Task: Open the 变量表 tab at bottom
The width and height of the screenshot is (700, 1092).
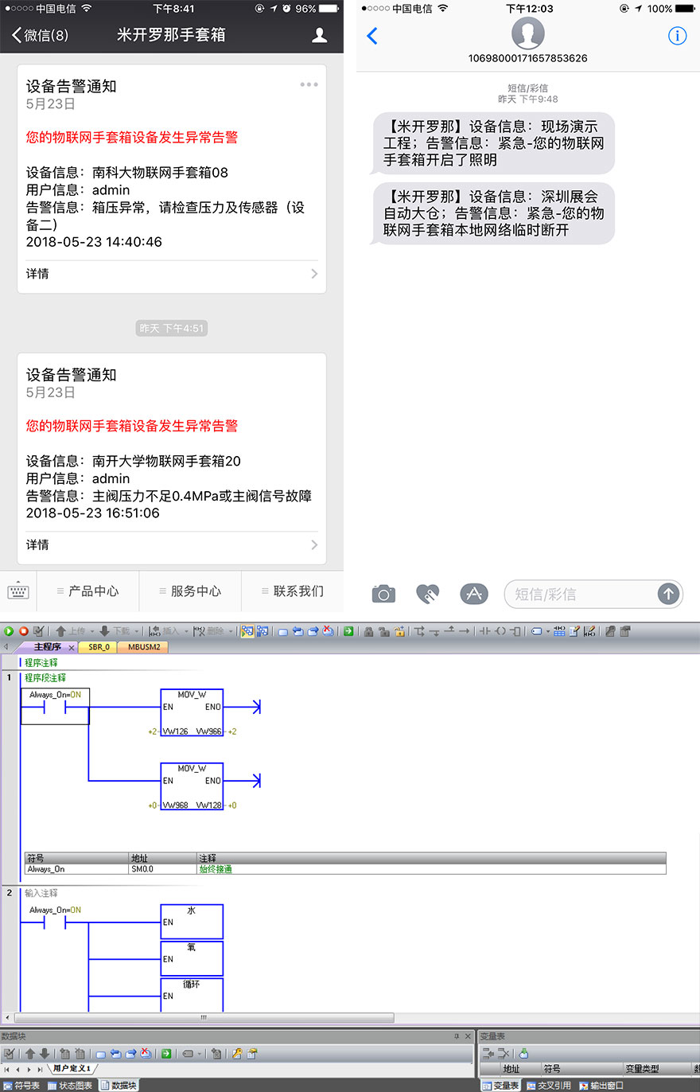Action: point(501,1086)
